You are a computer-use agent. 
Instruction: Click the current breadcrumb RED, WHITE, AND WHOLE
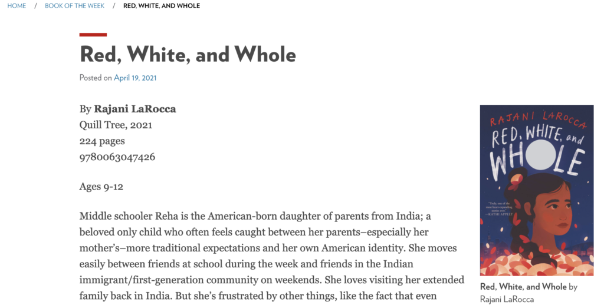(x=161, y=6)
